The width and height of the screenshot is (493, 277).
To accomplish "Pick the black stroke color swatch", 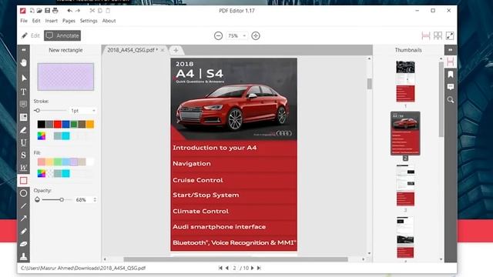I will coord(41,124).
